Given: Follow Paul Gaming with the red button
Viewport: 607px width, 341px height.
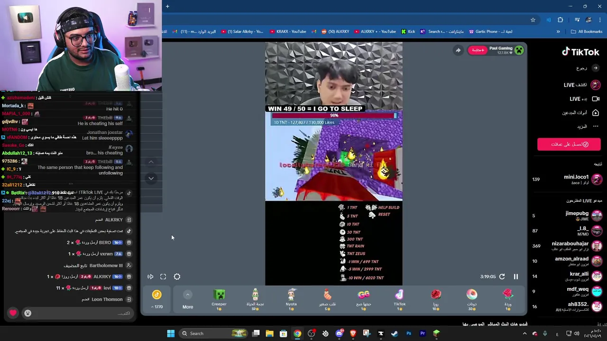Looking at the screenshot, I should (x=478, y=50).
